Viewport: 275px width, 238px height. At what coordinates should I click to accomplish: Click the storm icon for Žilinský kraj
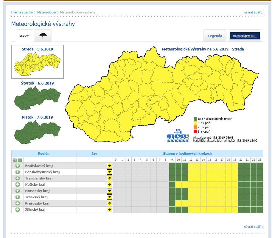(x=109, y=210)
